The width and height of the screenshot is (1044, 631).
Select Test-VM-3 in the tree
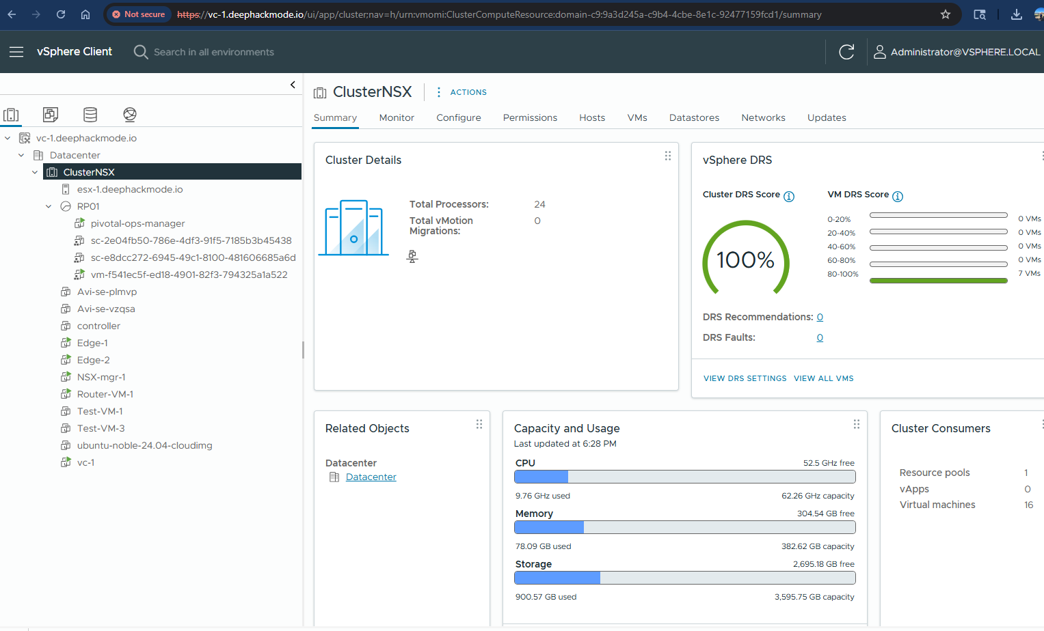click(101, 428)
